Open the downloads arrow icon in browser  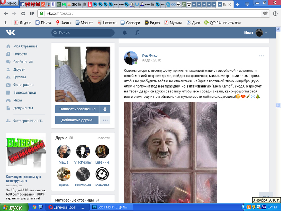[x=275, y=13]
